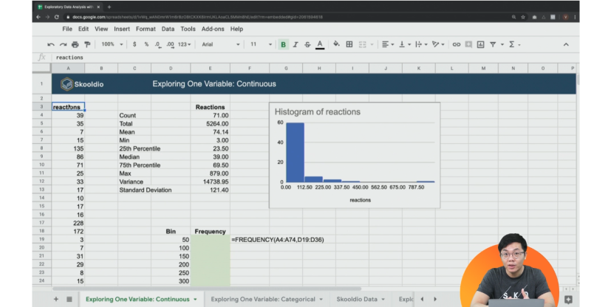Add a new sheet with plus button
The width and height of the screenshot is (611, 307).
click(x=55, y=299)
